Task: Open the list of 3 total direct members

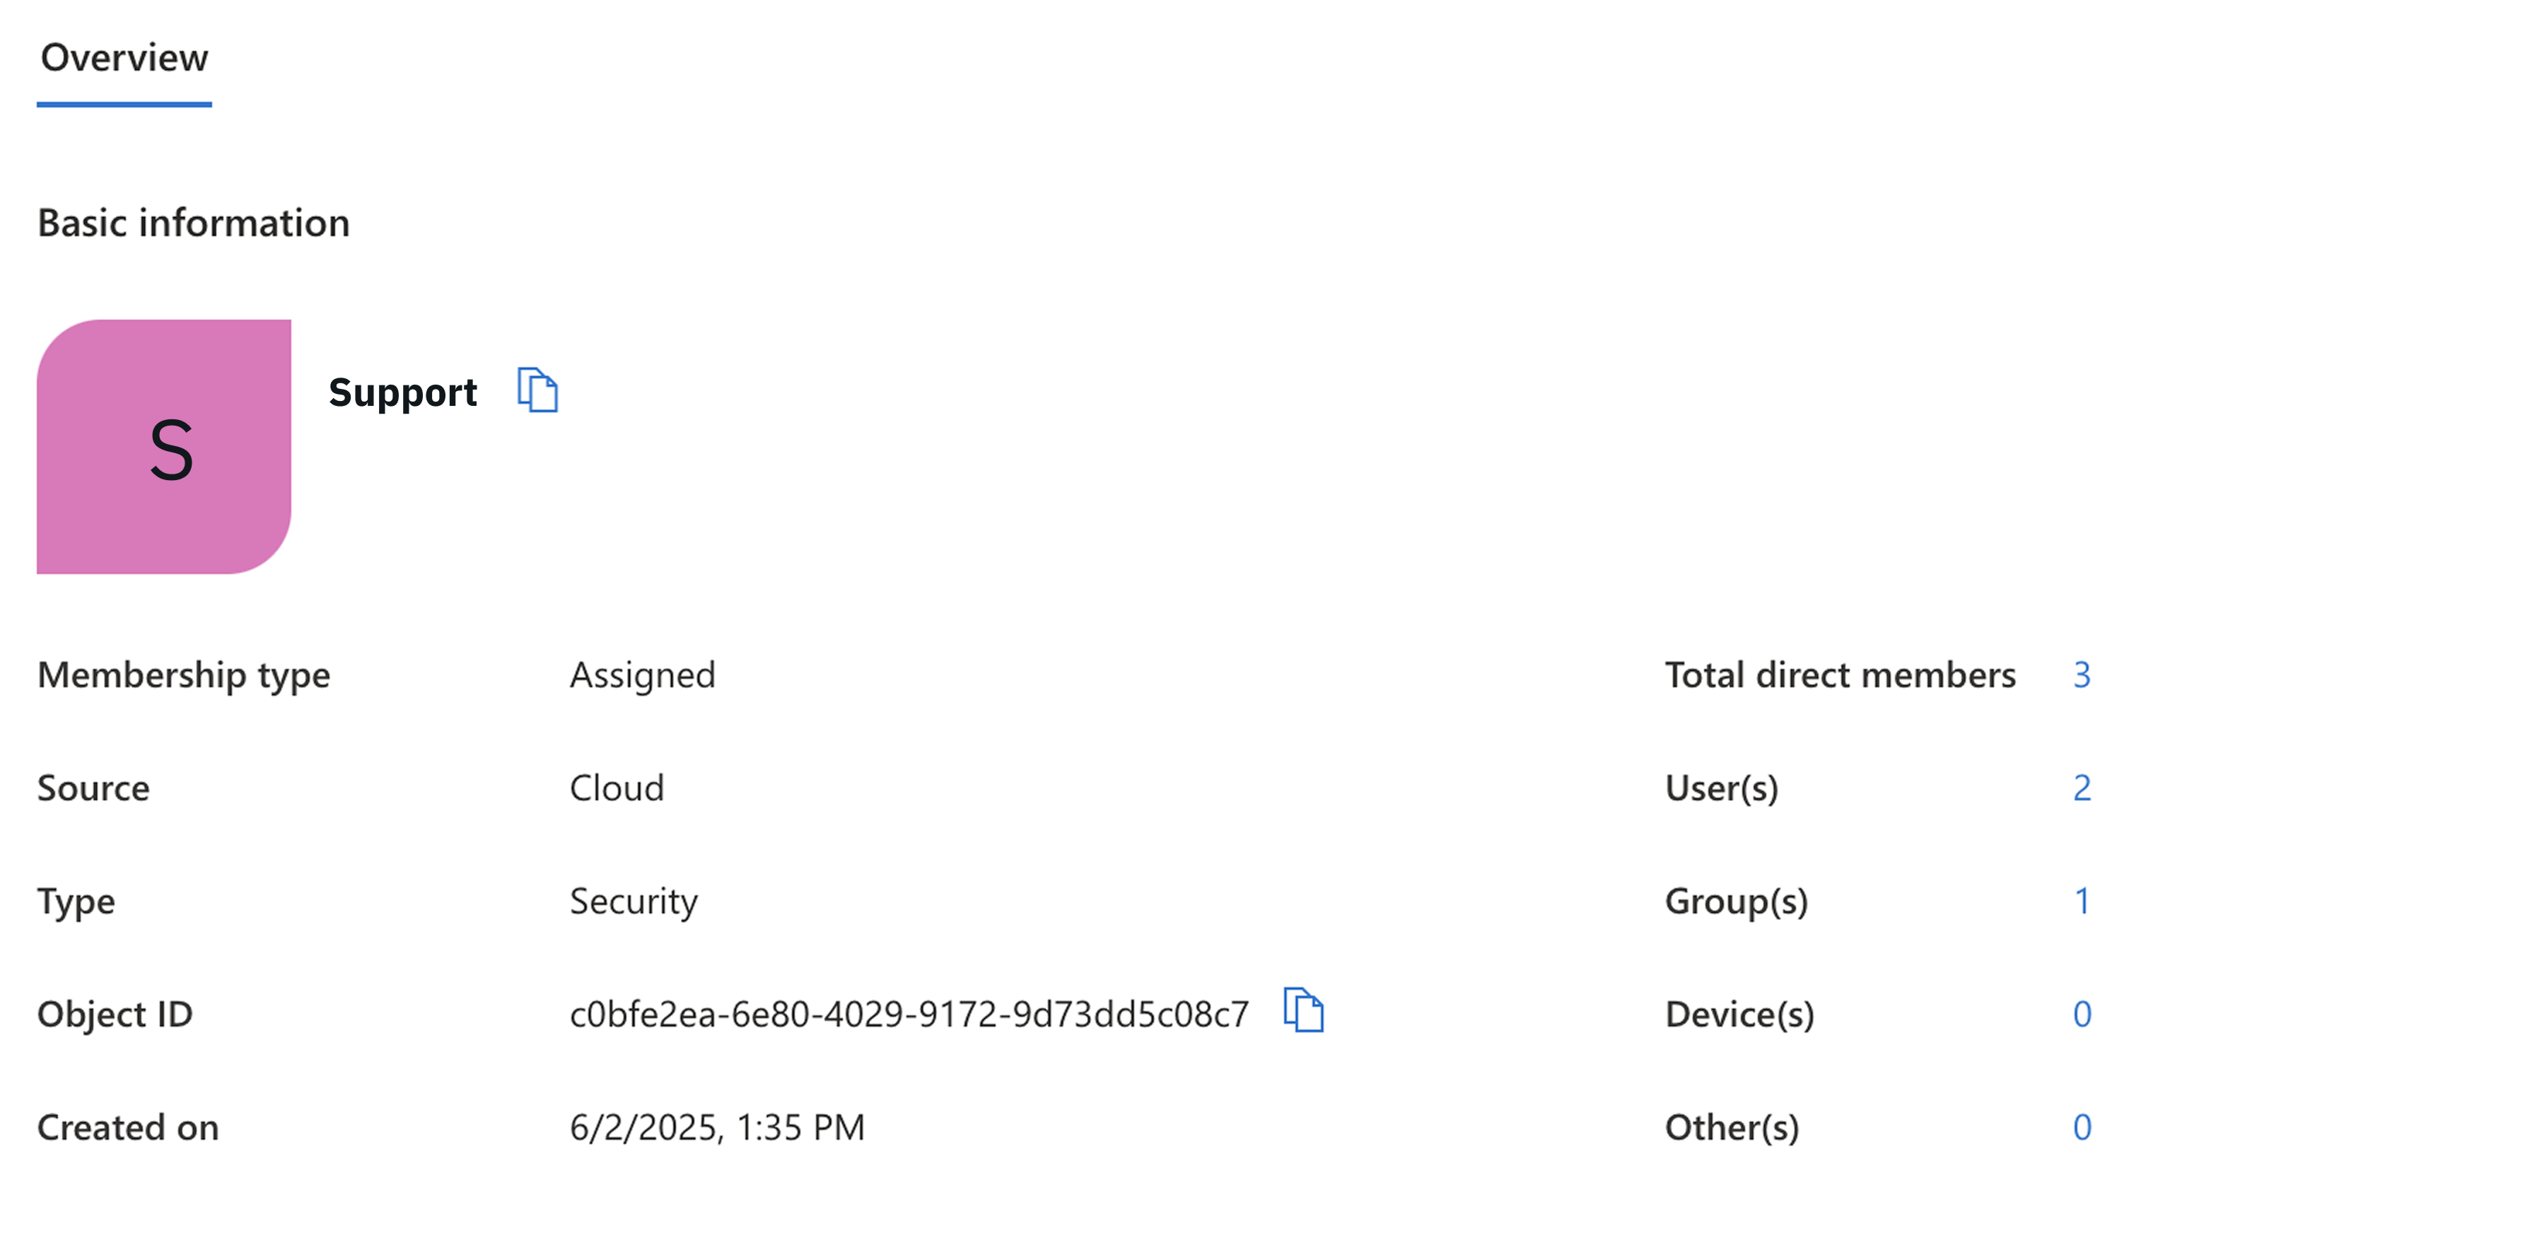Action: (x=2081, y=675)
